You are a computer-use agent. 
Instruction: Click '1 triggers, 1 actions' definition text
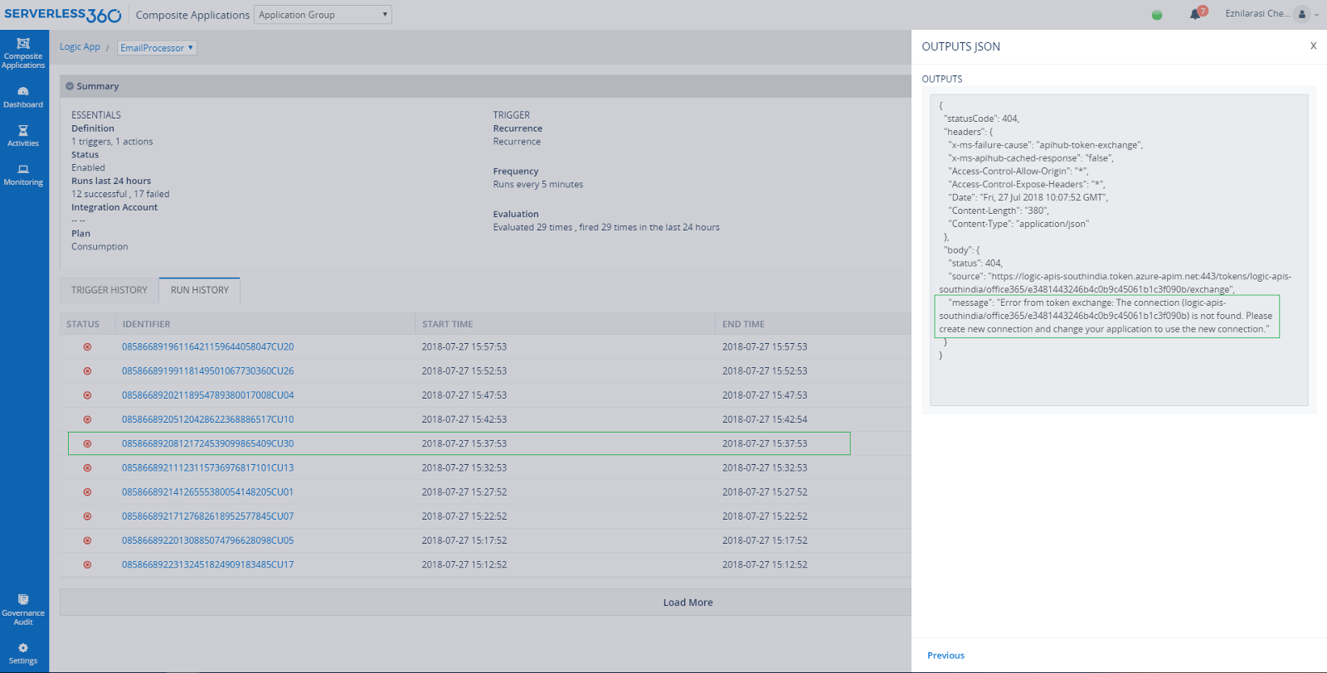tap(112, 142)
